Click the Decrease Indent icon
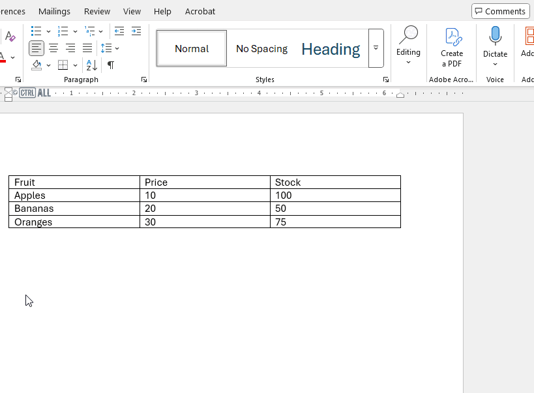 119,31
